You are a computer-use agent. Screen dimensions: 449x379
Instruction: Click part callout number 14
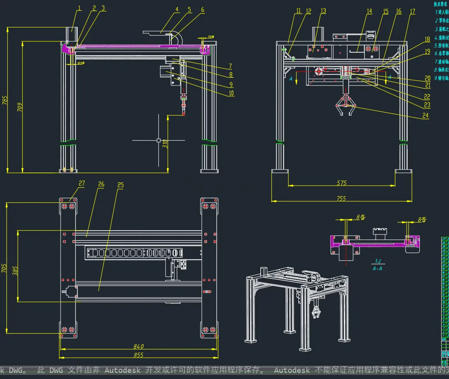(x=370, y=11)
